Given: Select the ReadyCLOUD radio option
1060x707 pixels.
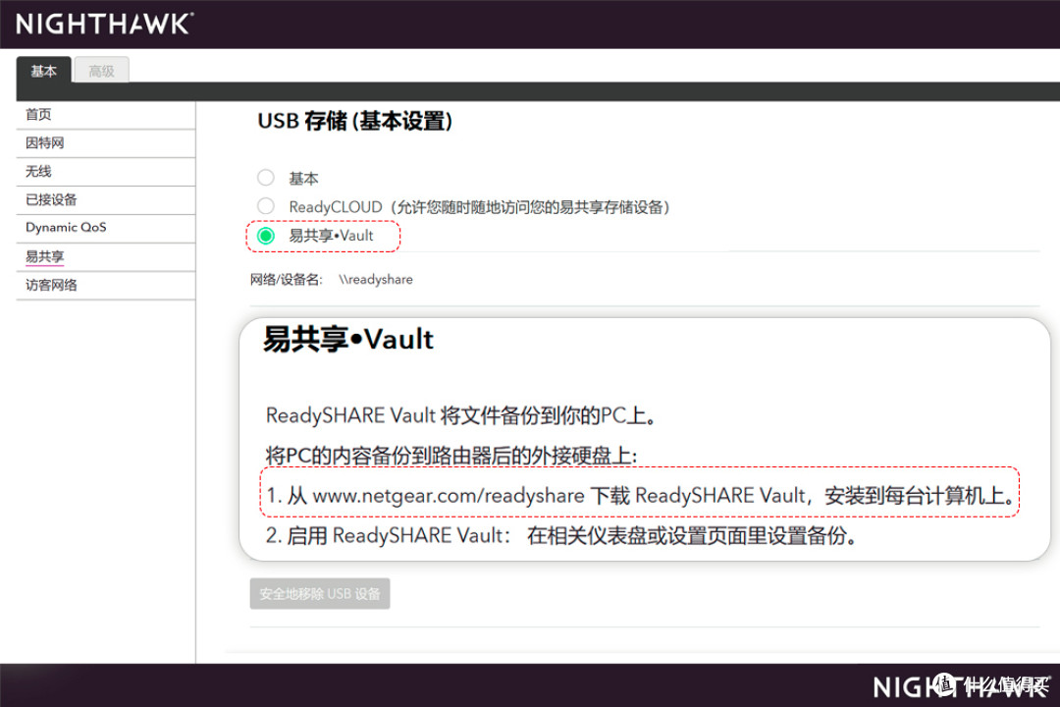Looking at the screenshot, I should tap(266, 205).
